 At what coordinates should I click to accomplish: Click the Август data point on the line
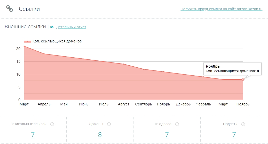[124, 64]
